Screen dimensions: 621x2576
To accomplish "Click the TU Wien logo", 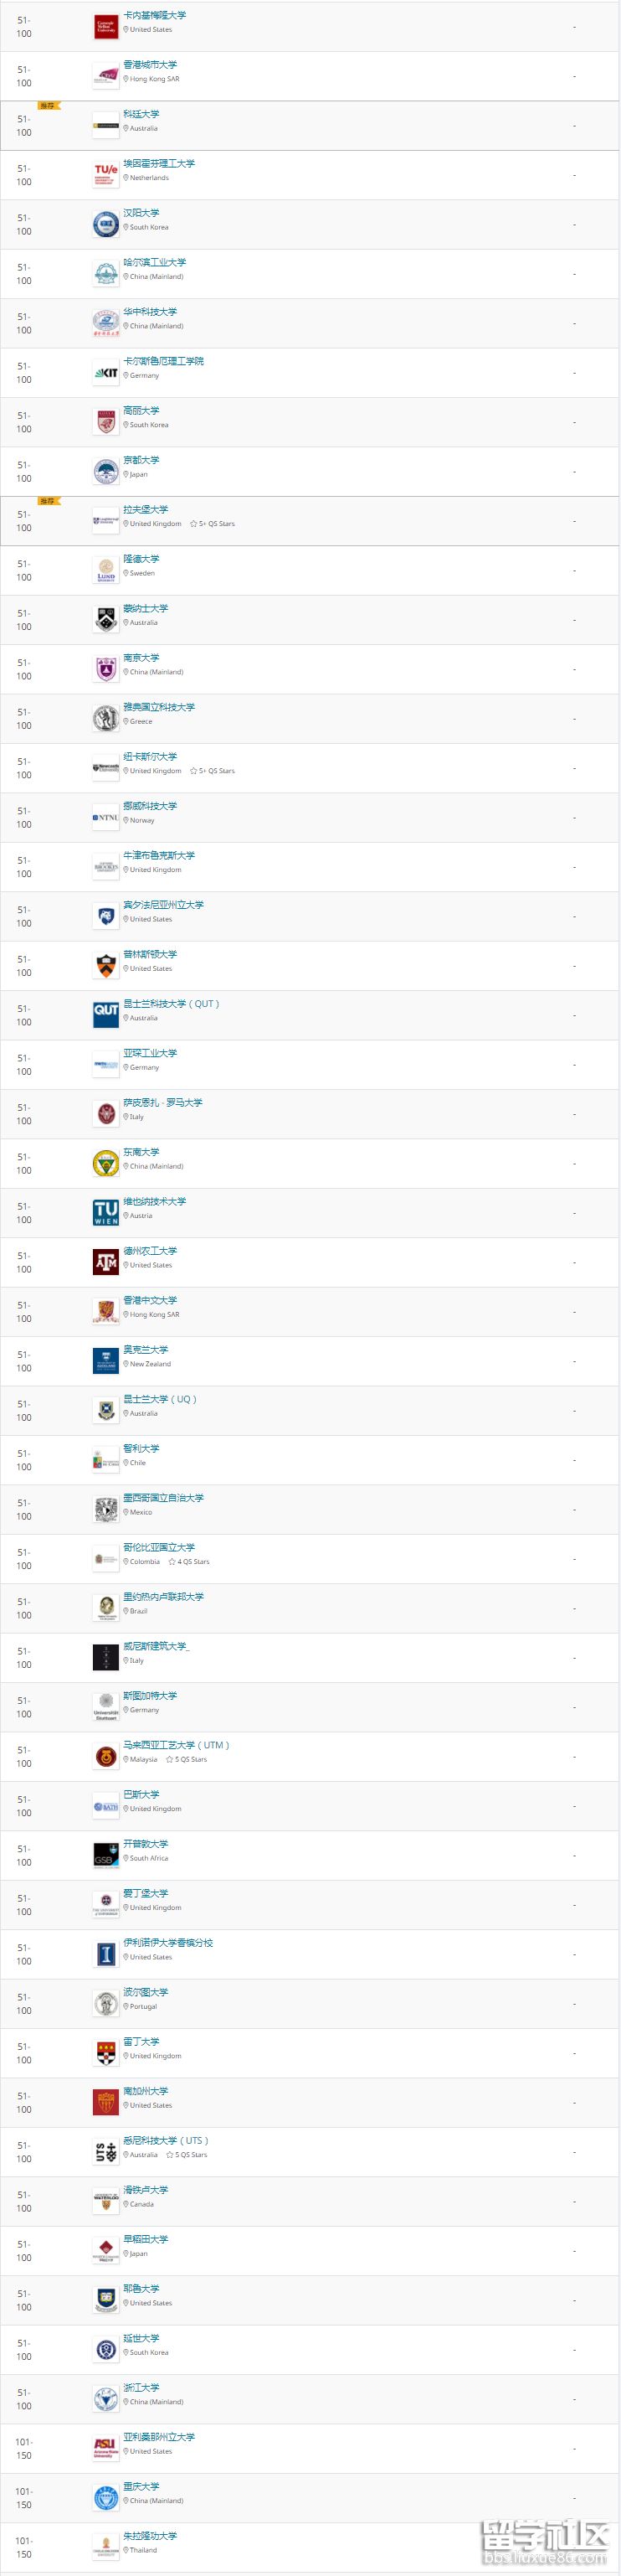I will point(105,1213).
